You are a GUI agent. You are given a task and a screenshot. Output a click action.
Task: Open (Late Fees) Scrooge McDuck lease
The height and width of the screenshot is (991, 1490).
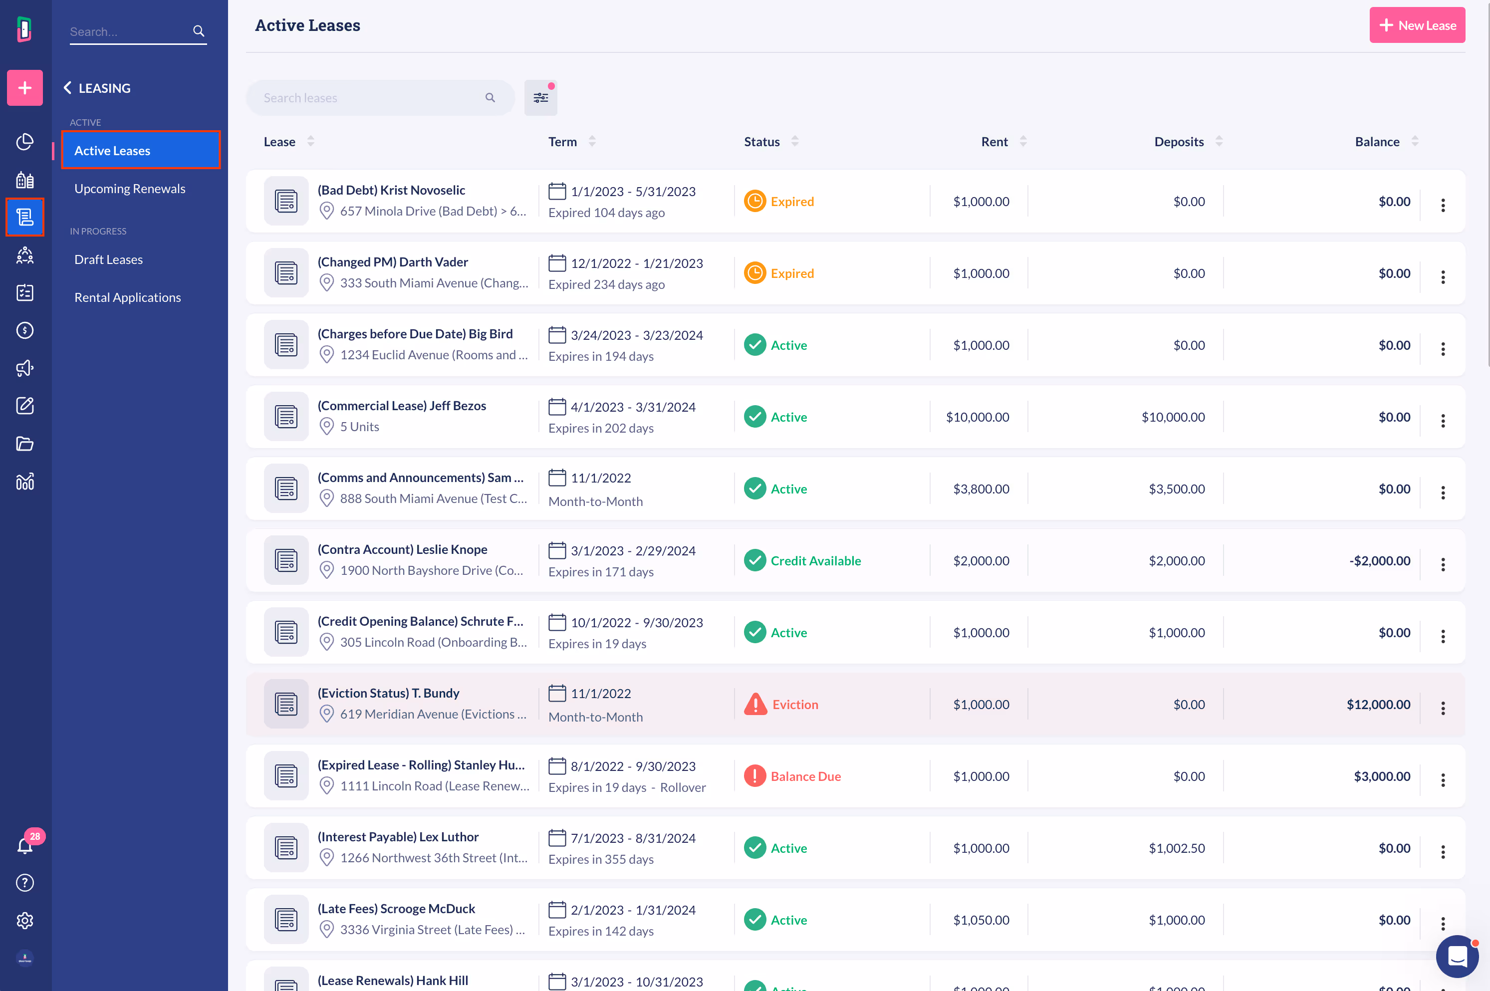point(396,909)
